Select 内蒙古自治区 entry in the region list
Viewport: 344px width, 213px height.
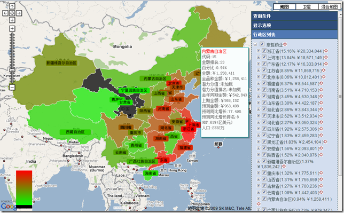[299, 199]
